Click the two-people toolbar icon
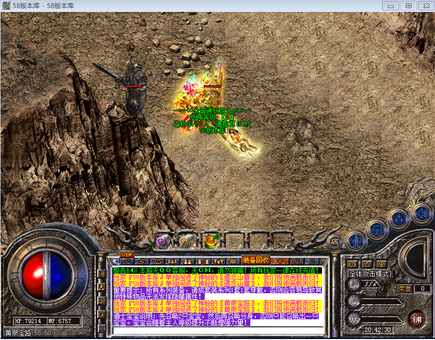This screenshot has width=435, height=340. click(187, 261)
